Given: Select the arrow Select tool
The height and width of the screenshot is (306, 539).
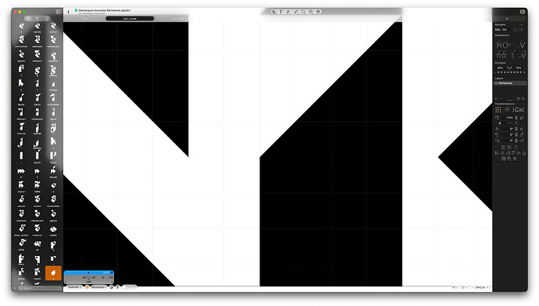Looking at the screenshot, I should tap(273, 12).
